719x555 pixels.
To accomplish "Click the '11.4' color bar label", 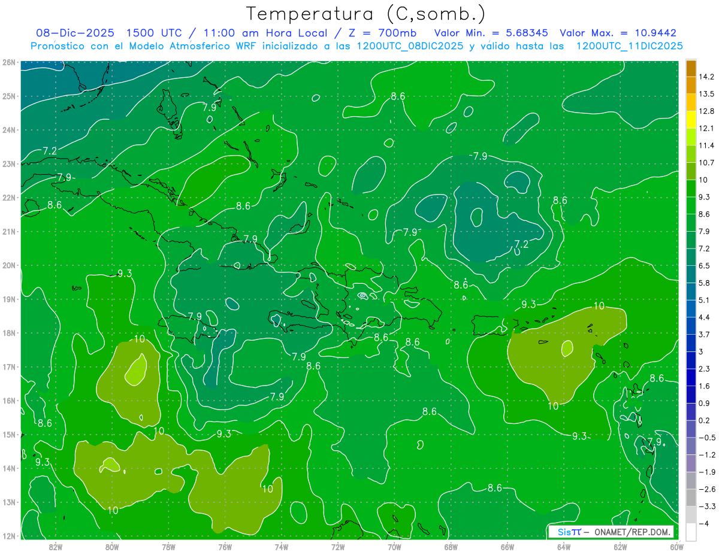I will [706, 145].
